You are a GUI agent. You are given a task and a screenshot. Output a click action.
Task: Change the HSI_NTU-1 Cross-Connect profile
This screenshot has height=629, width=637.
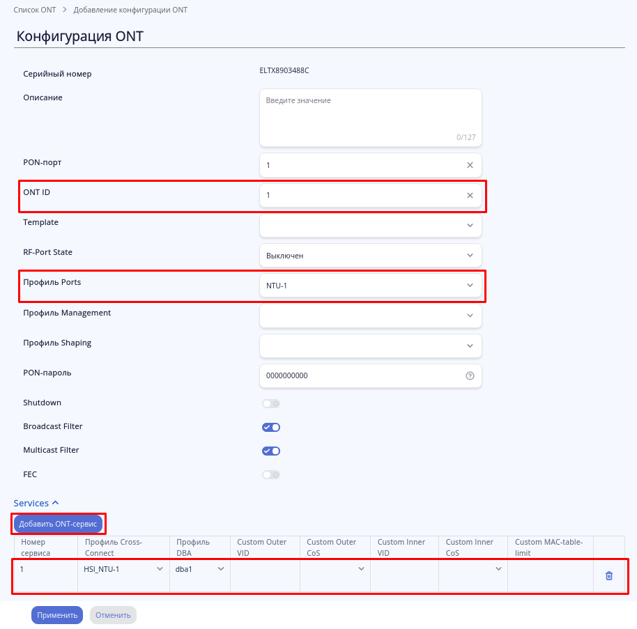click(x=123, y=569)
